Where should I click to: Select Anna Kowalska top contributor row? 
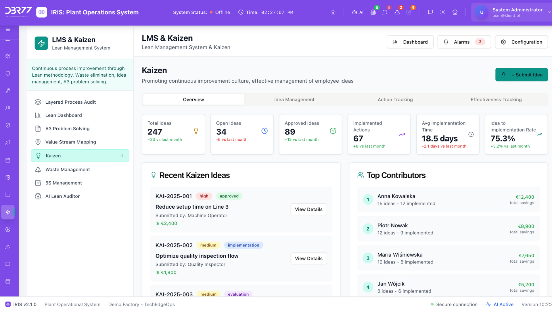[448, 200]
